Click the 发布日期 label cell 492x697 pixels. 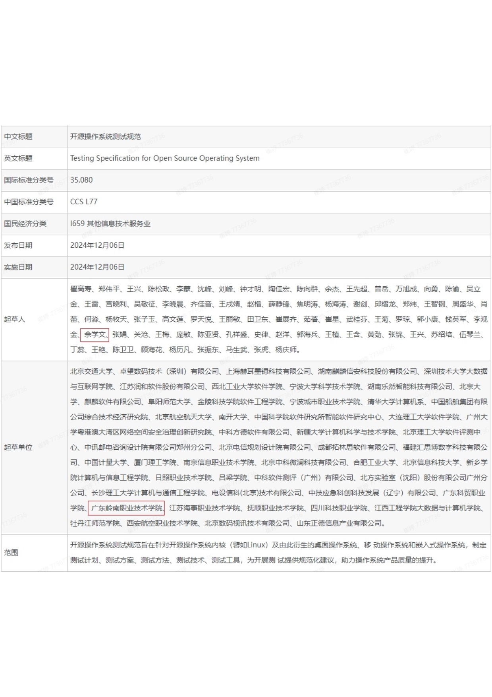click(x=18, y=246)
